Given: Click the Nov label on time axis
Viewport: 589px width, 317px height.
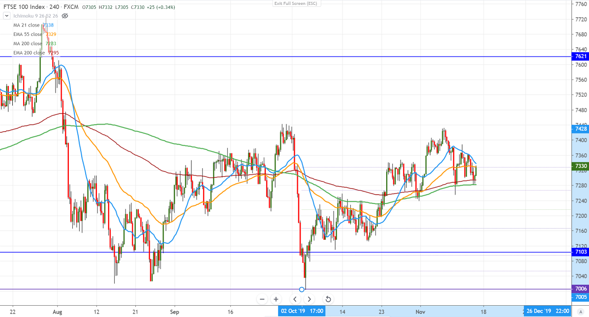Looking at the screenshot, I should pyautogui.click(x=420, y=312).
